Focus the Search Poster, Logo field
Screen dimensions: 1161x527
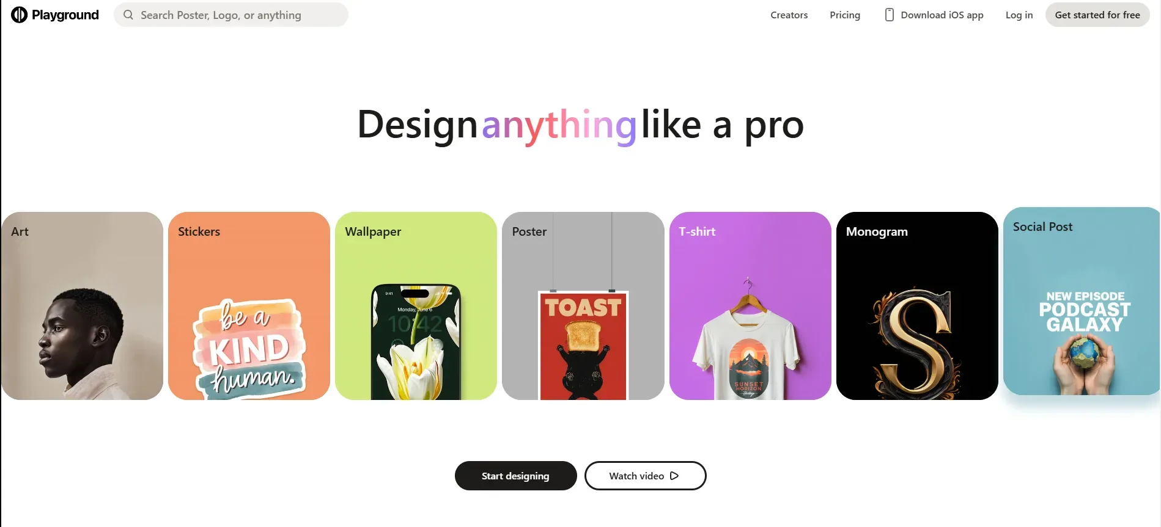(x=231, y=15)
